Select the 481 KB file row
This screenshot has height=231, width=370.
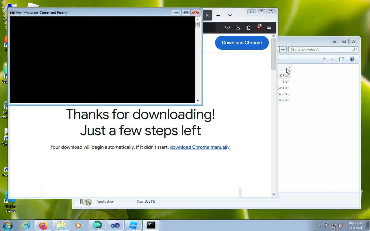point(284,88)
